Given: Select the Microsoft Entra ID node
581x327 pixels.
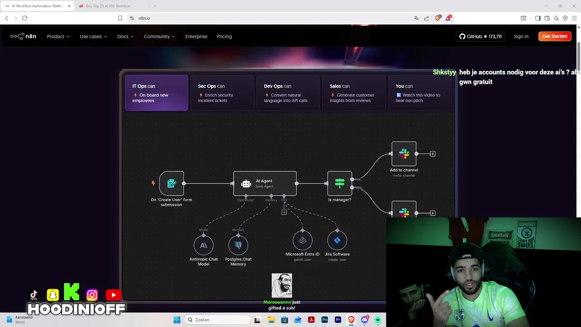Looking at the screenshot, I should (x=303, y=241).
